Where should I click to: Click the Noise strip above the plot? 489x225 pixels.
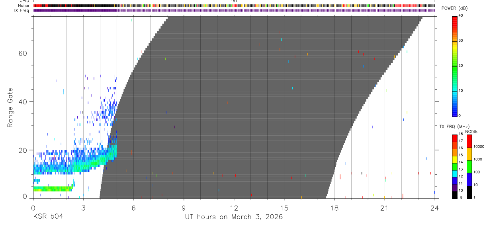(x=234, y=6)
